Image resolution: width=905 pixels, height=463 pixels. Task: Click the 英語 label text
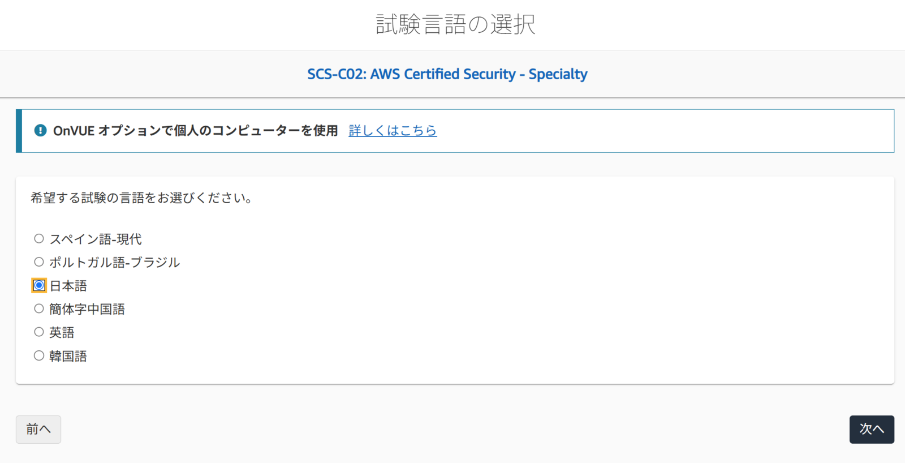[x=62, y=332]
